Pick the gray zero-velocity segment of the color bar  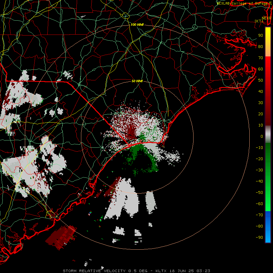(x=268, y=134)
